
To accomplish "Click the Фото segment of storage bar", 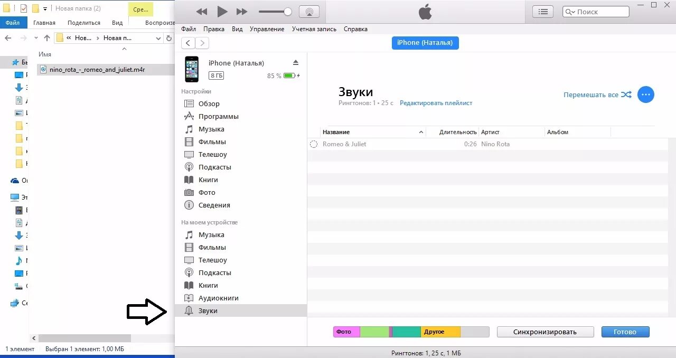I will pyautogui.click(x=346, y=332).
